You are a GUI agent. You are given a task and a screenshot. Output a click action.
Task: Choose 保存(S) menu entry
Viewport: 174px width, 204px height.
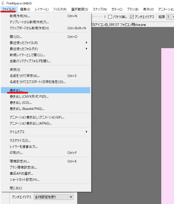45,69
